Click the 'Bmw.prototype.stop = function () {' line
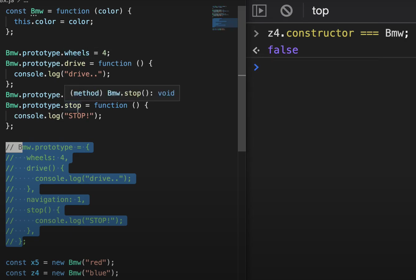416x280 pixels. click(x=77, y=105)
